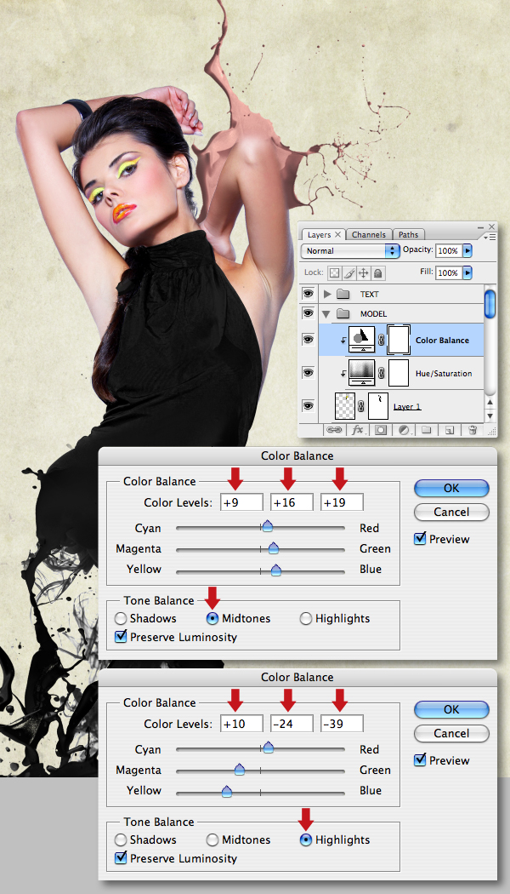
Task: Click the chain link icon on Color Balance layer
Action: 382,341
